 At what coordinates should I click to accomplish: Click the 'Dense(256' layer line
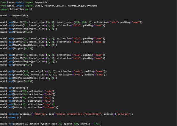click(x=28, y=91)
